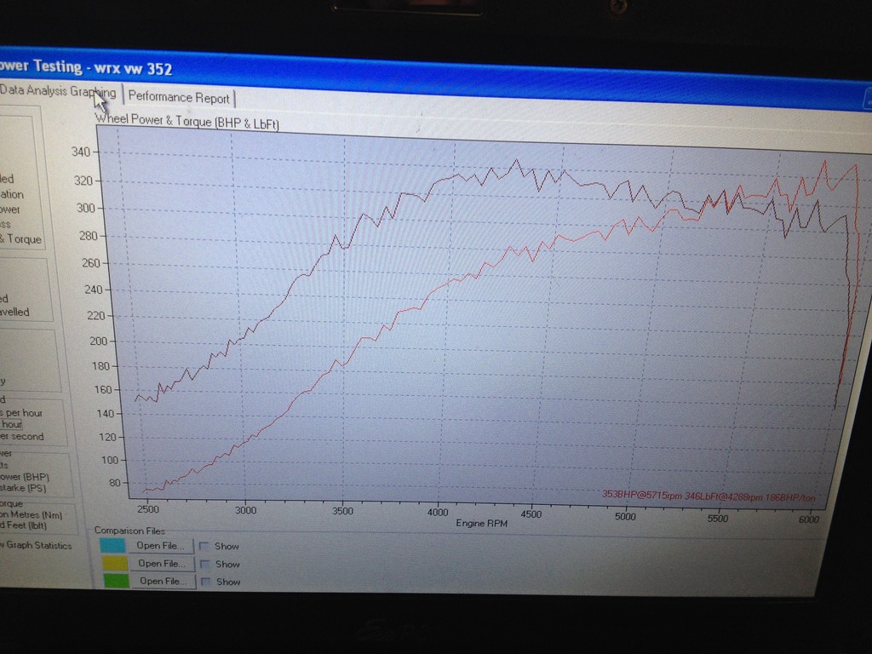
Task: Select the (BHP) power unit option
Action: [x=24, y=477]
